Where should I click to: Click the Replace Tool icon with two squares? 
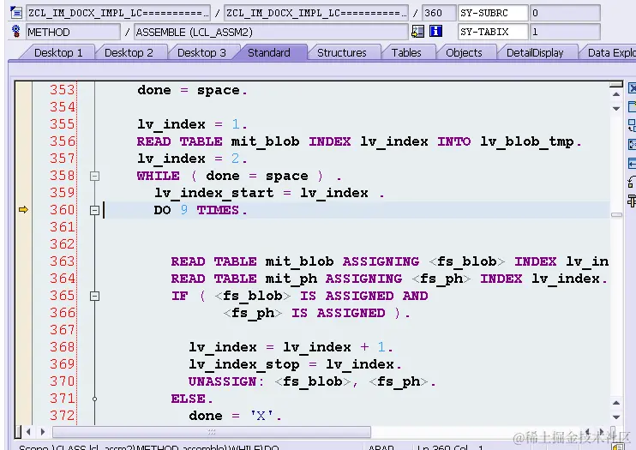click(x=632, y=125)
